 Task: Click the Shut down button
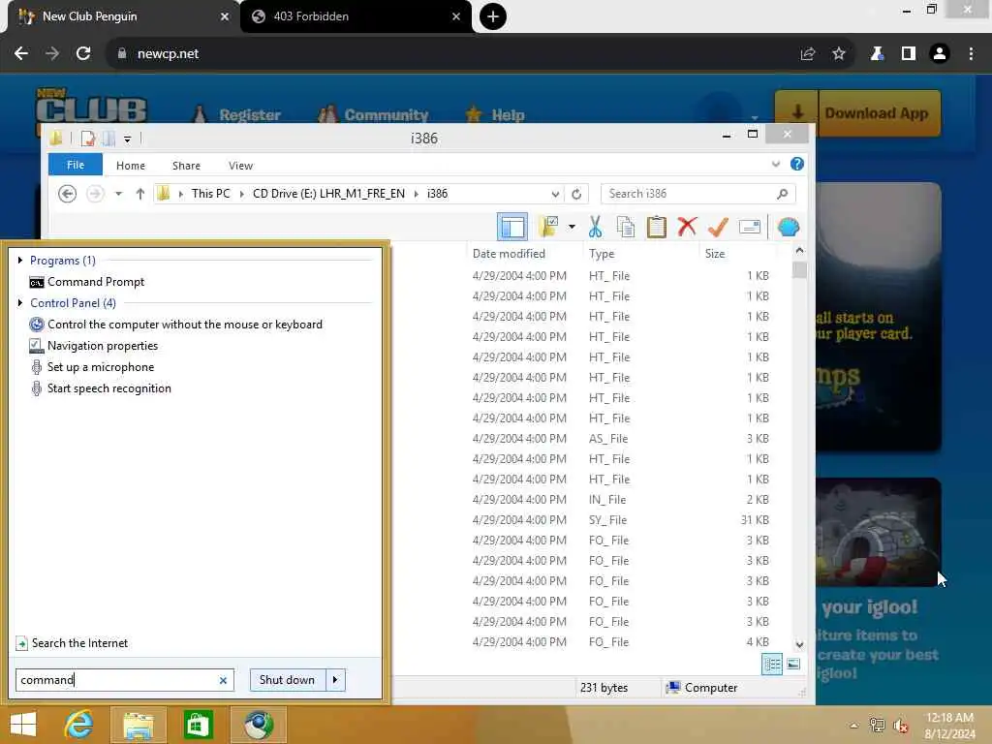click(287, 680)
